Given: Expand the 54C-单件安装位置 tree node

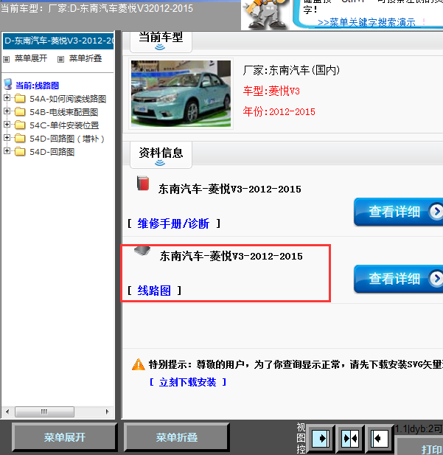Looking at the screenshot, I should coord(7,125).
